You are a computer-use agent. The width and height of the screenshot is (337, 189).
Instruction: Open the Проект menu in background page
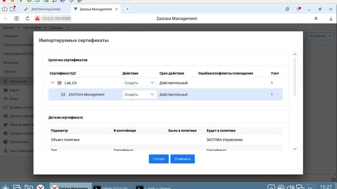[x=11, y=27]
